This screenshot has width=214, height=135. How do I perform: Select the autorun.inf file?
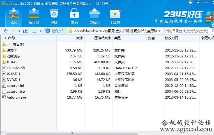pos(15,85)
